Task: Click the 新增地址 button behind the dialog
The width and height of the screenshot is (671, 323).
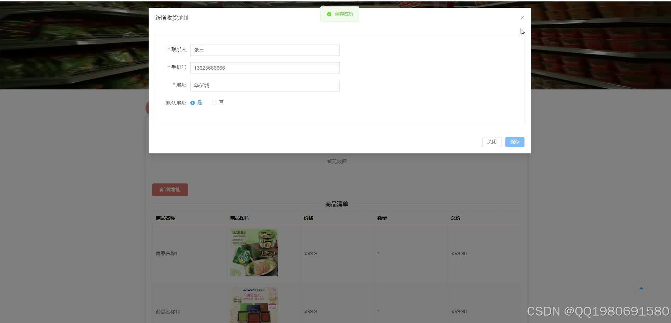Action: tap(170, 189)
